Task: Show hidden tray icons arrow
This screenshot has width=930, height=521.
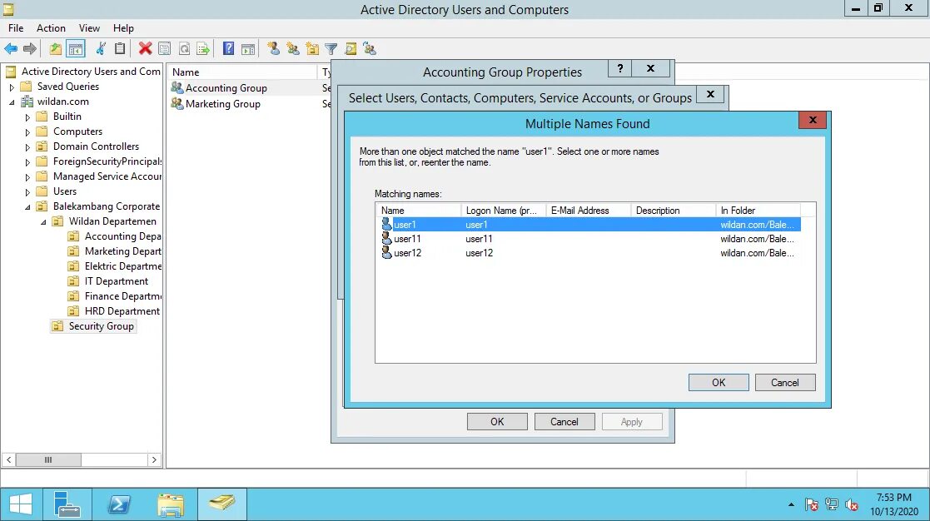Action: 791,504
